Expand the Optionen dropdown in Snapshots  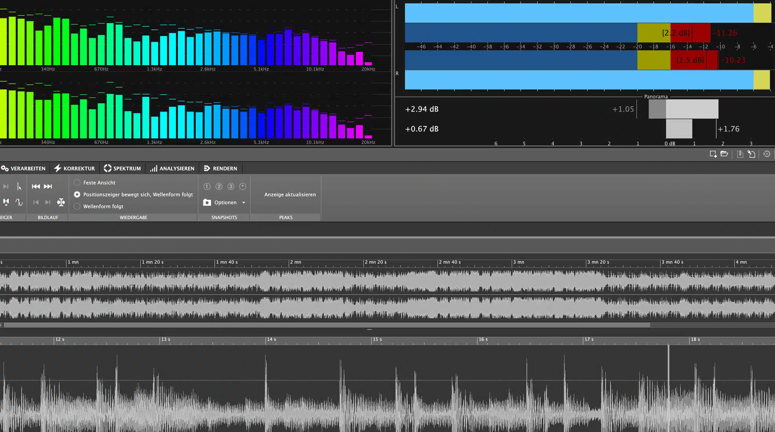tap(243, 202)
